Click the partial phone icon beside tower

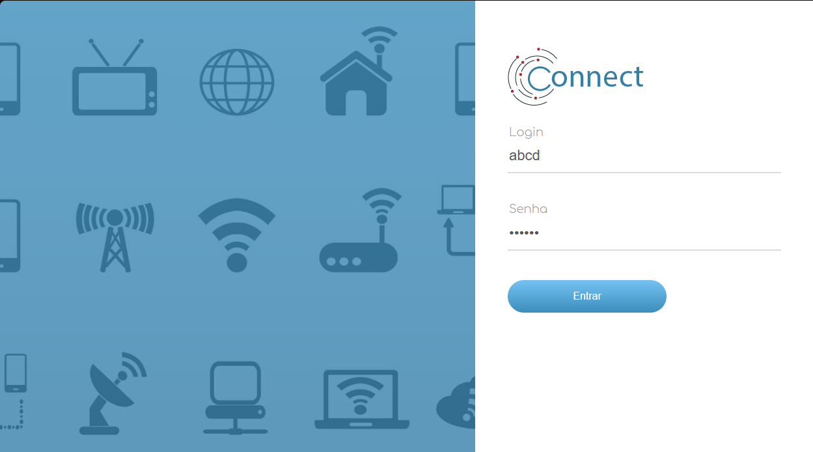tap(10, 236)
